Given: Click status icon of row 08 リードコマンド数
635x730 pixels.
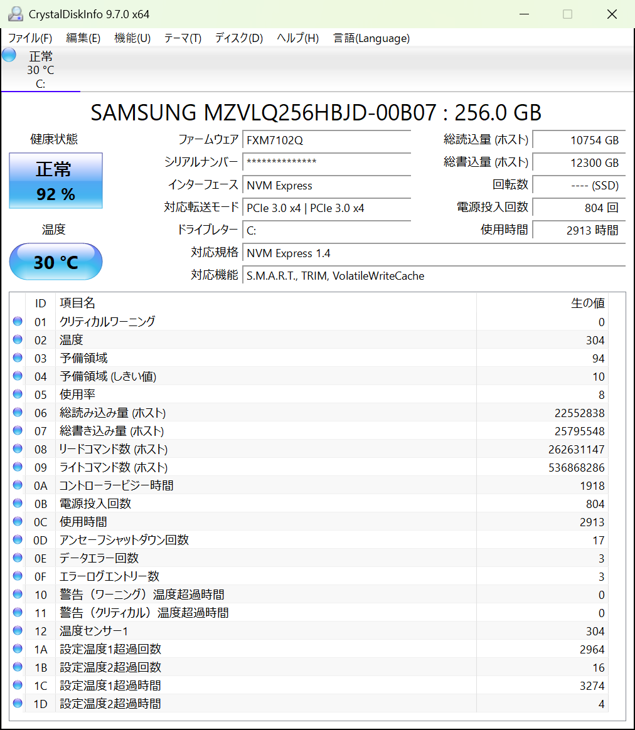Looking at the screenshot, I should pyautogui.click(x=18, y=448).
